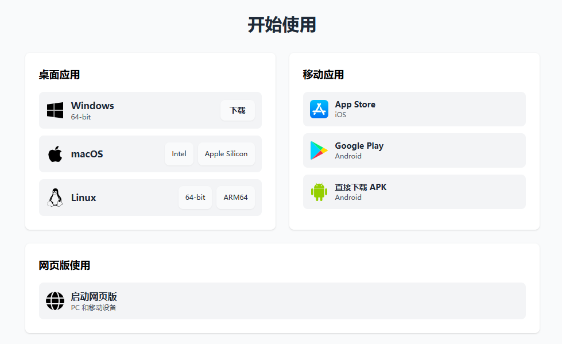562x344 pixels.
Task: Download the Linux ARM64 version
Action: point(235,197)
